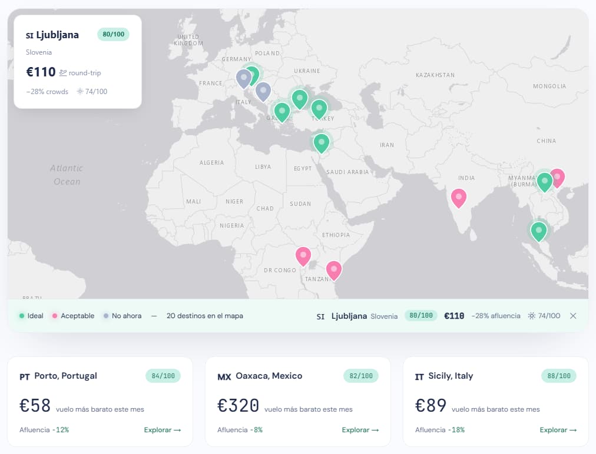Open the green pin east of Egypt
This screenshot has width=596, height=454.
(x=321, y=143)
